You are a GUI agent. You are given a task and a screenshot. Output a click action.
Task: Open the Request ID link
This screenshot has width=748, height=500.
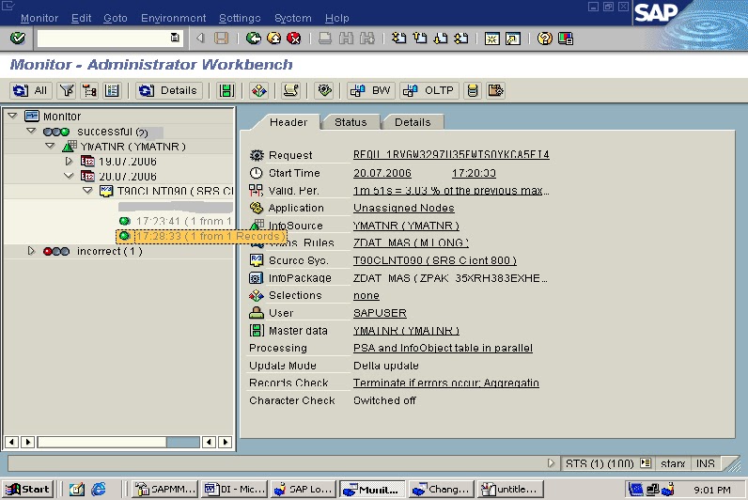tap(451, 154)
